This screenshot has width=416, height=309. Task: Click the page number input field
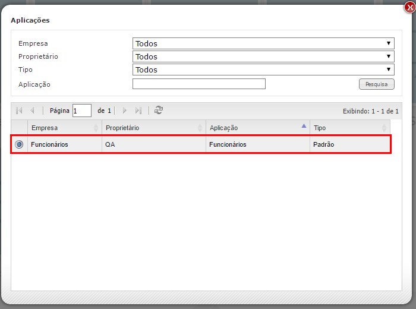(82, 111)
